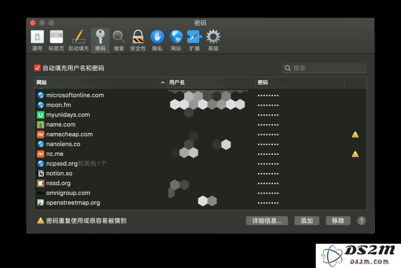Viewport: 401px width, 268px height.
Task: Click the Notion icon beside notion.so
Action: [x=41, y=173]
